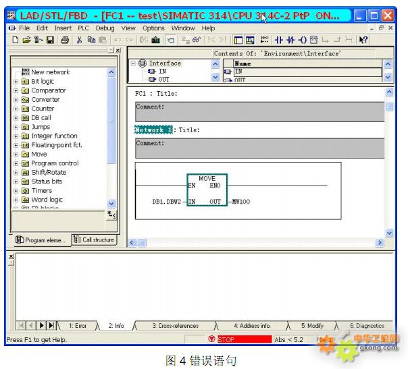Switch to the Call structure tab
Viewport: 408px width, 369px height.
tap(94, 239)
